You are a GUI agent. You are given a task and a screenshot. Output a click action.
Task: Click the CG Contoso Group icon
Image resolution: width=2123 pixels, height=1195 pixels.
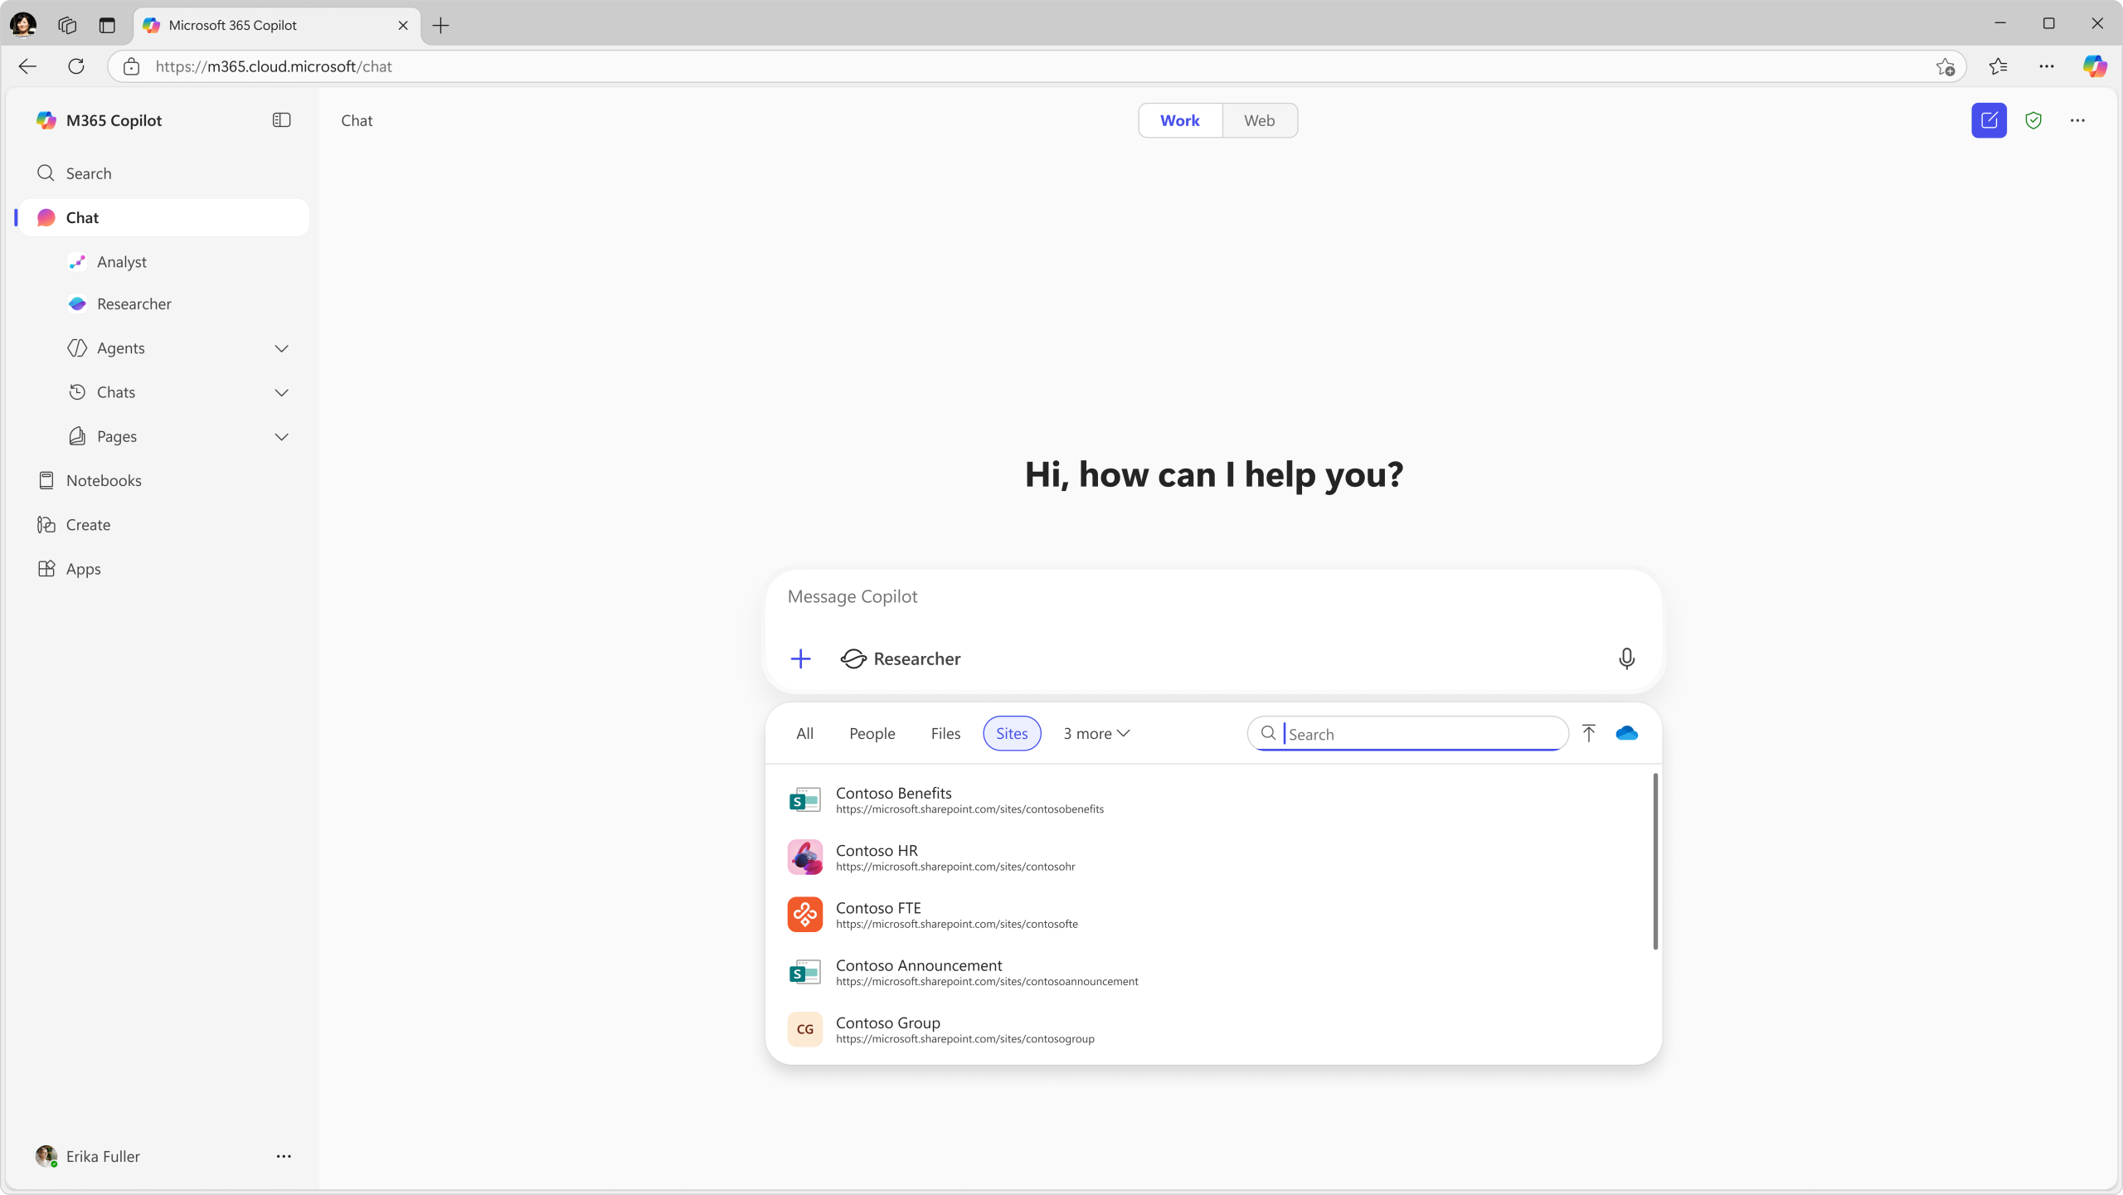click(804, 1029)
